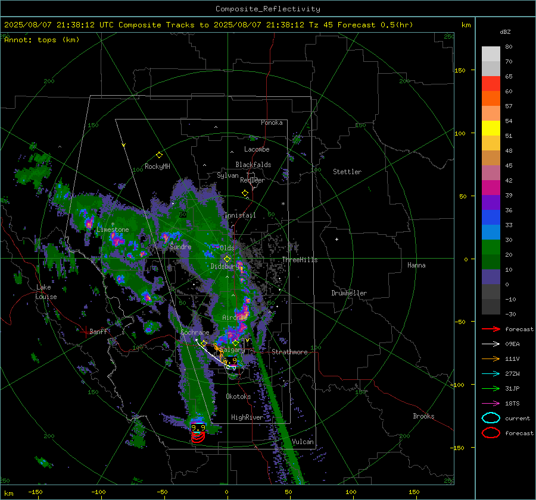
Task: Click the red forecast ellipses below 9.9
Action: point(198,438)
